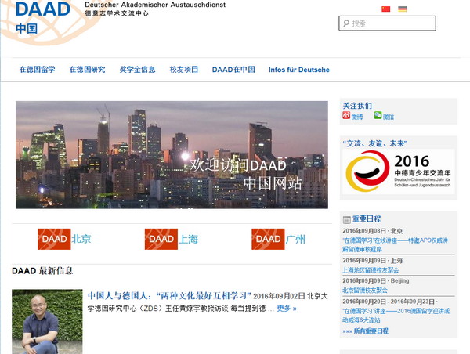The width and height of the screenshot is (470, 354).
Task: Click the “交流、友谊、未来” heading
Action: 375,143
